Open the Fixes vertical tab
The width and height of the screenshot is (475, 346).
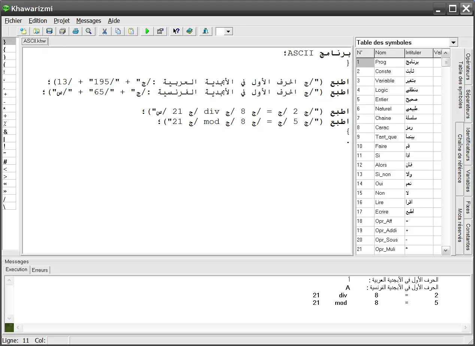468,207
